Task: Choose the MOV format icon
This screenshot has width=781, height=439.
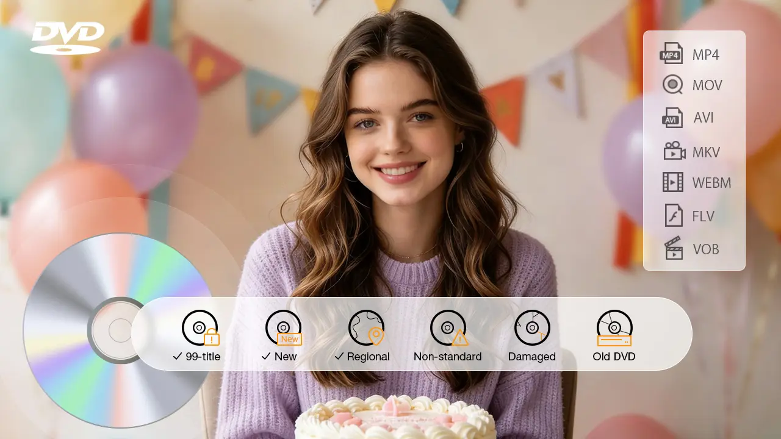Action: [x=672, y=85]
